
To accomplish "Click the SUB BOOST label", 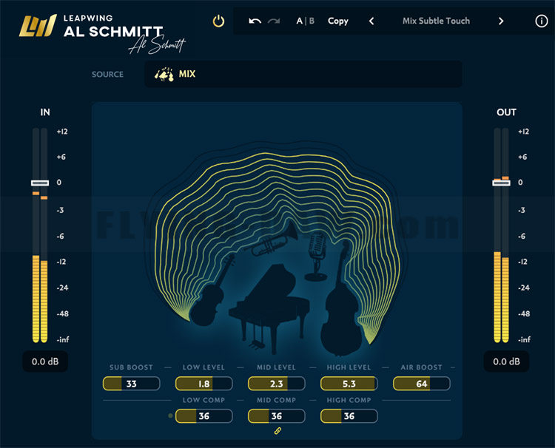I will tap(131, 367).
